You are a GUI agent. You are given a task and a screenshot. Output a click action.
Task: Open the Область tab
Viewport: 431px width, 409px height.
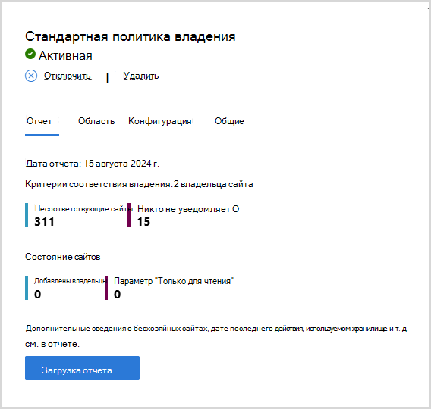coord(96,121)
